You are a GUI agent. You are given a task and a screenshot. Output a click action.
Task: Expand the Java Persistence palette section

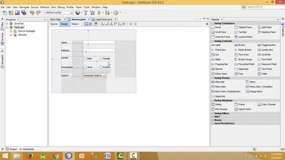(x=213, y=124)
